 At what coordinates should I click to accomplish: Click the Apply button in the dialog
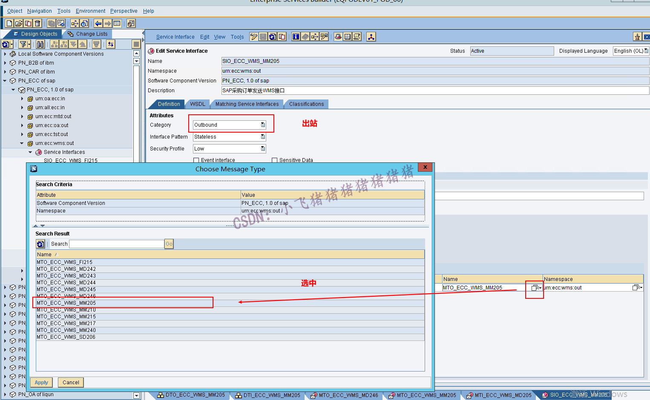(x=41, y=382)
